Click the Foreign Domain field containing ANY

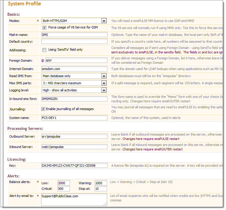click(x=77, y=61)
